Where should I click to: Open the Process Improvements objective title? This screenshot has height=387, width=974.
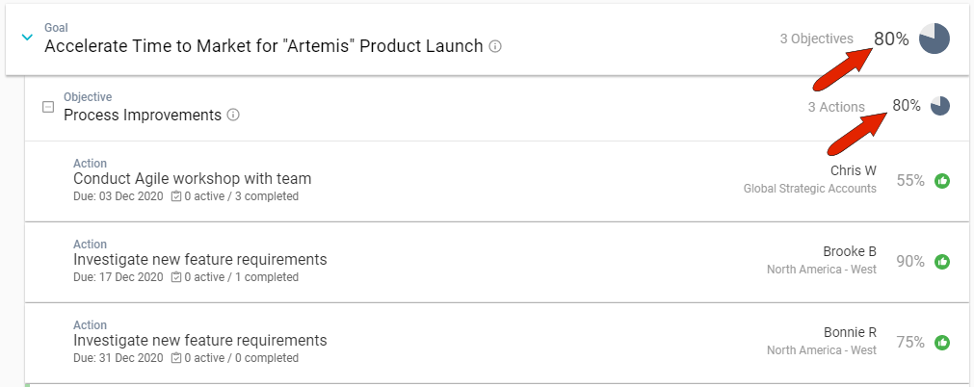(143, 116)
